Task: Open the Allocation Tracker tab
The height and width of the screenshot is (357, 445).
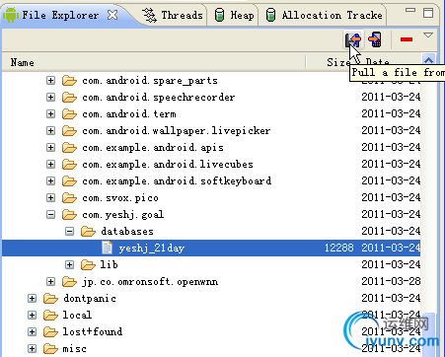Action: coord(324,15)
